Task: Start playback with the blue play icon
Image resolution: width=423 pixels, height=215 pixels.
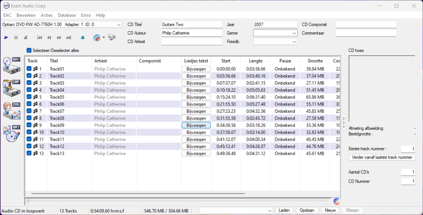Action: (6, 37)
